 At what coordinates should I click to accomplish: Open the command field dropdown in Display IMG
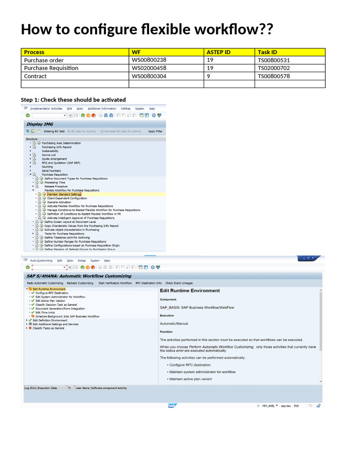click(64, 115)
